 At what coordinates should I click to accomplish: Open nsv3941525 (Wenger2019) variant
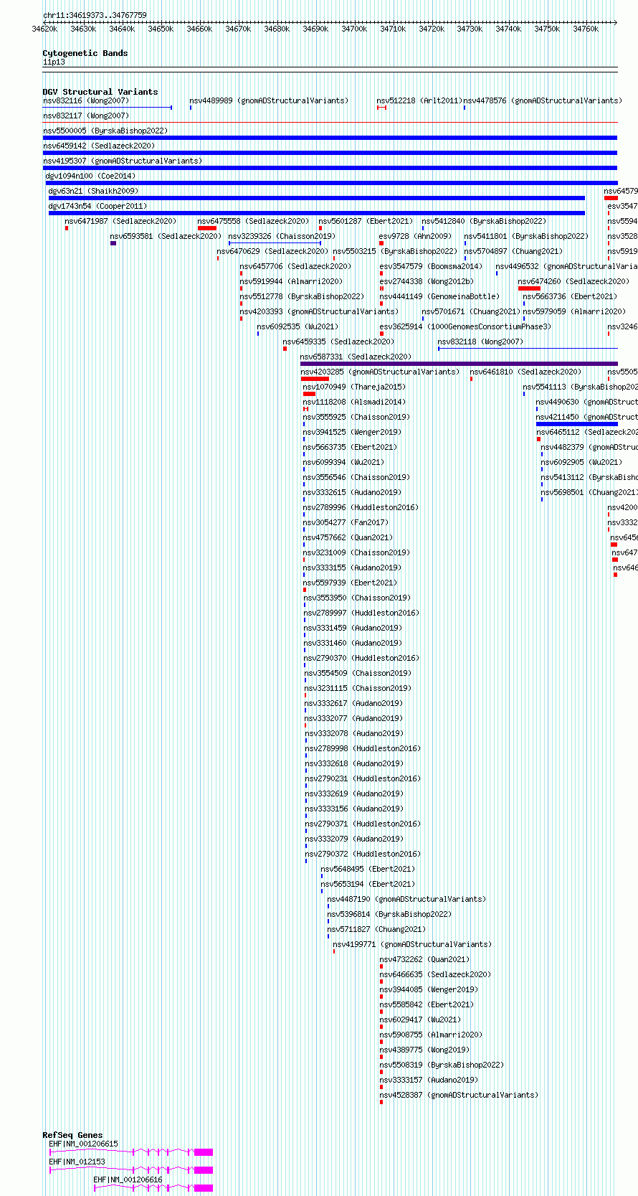pos(352,432)
